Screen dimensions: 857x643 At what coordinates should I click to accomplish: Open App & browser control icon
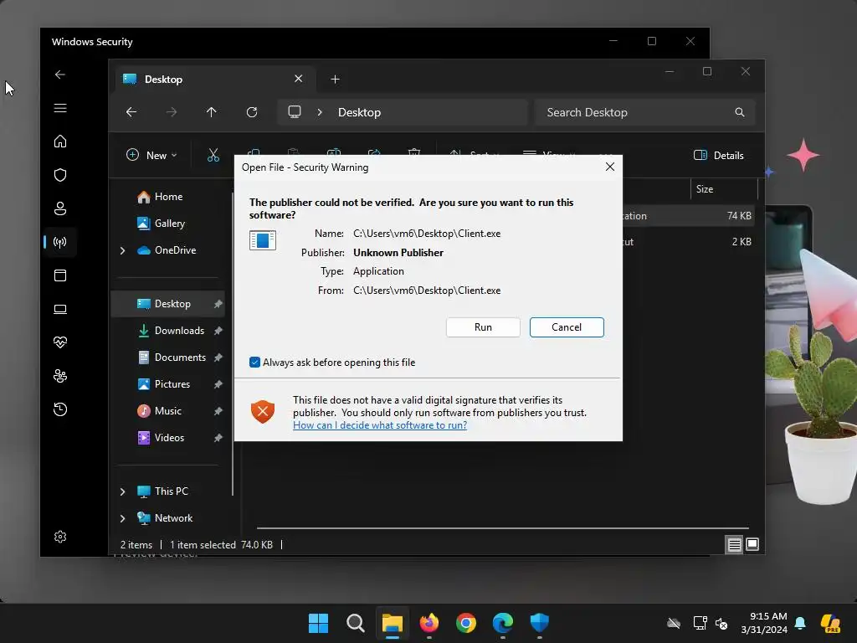tap(60, 275)
